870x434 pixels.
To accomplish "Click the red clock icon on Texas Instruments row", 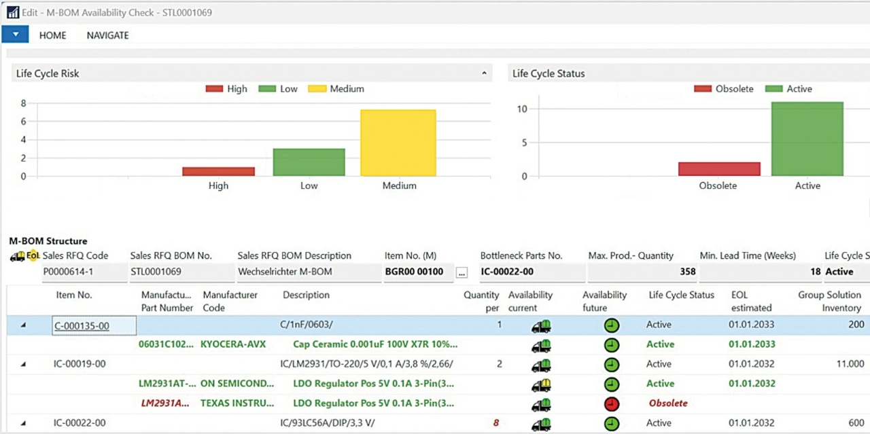I will 612,404.
